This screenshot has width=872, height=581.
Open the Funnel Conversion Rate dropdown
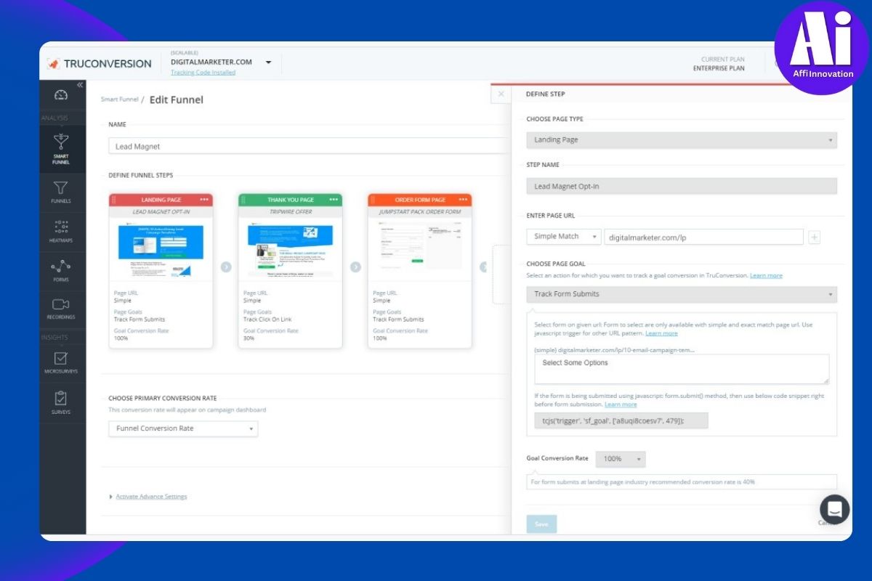tap(182, 428)
